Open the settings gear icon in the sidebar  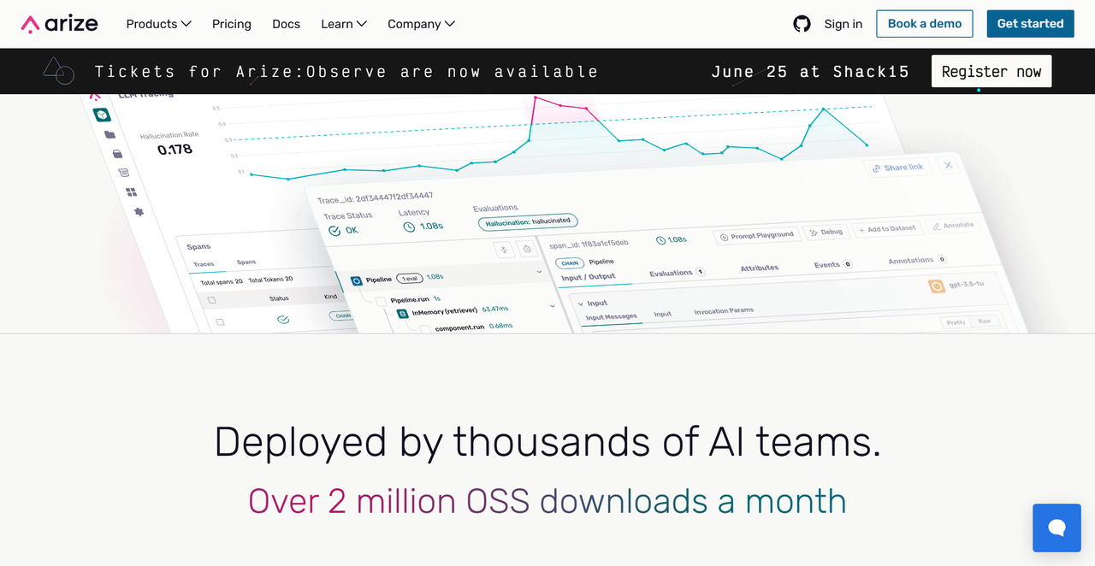[139, 211]
